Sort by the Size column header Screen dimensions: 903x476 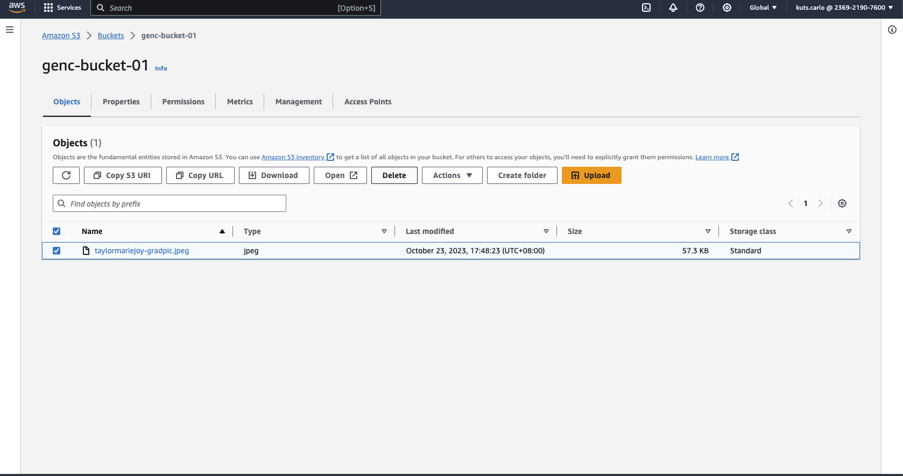click(575, 231)
